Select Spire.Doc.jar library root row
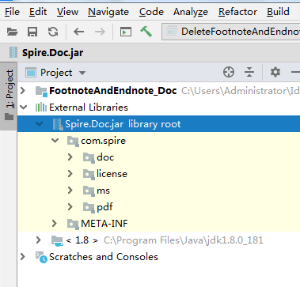 coord(158,123)
